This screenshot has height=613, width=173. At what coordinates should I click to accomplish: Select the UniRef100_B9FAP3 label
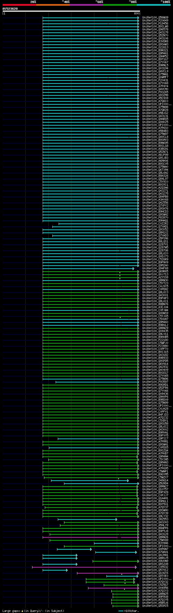point(155,298)
